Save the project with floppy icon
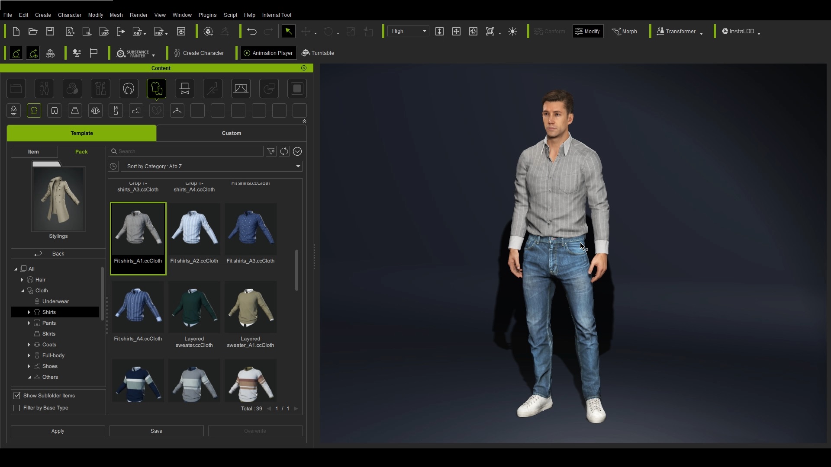The height and width of the screenshot is (467, 831). (x=50, y=31)
